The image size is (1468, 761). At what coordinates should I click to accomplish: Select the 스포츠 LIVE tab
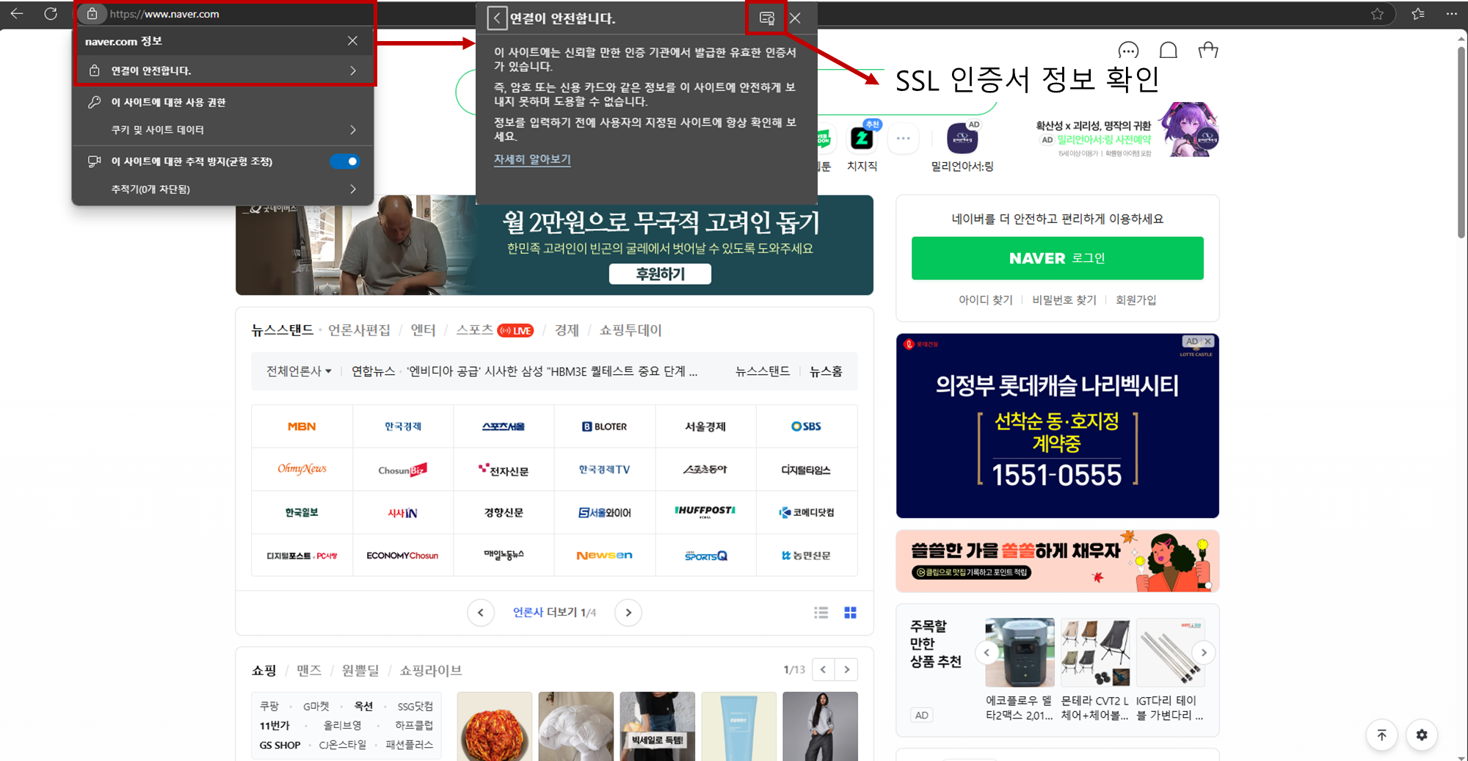point(494,330)
